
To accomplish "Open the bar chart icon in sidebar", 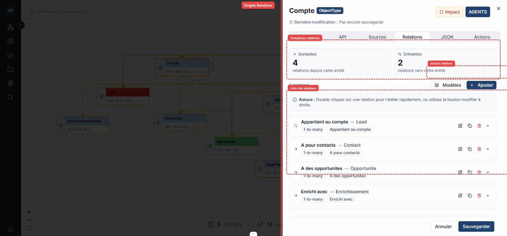I will [x=10, y=55].
